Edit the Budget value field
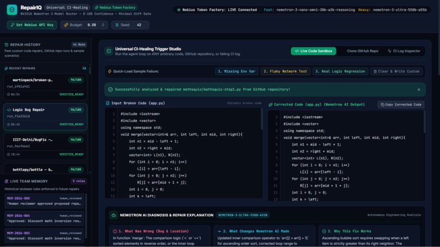 tap(93, 25)
